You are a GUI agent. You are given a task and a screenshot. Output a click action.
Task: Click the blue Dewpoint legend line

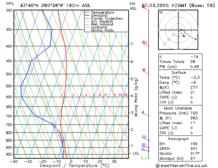coord(87,15)
